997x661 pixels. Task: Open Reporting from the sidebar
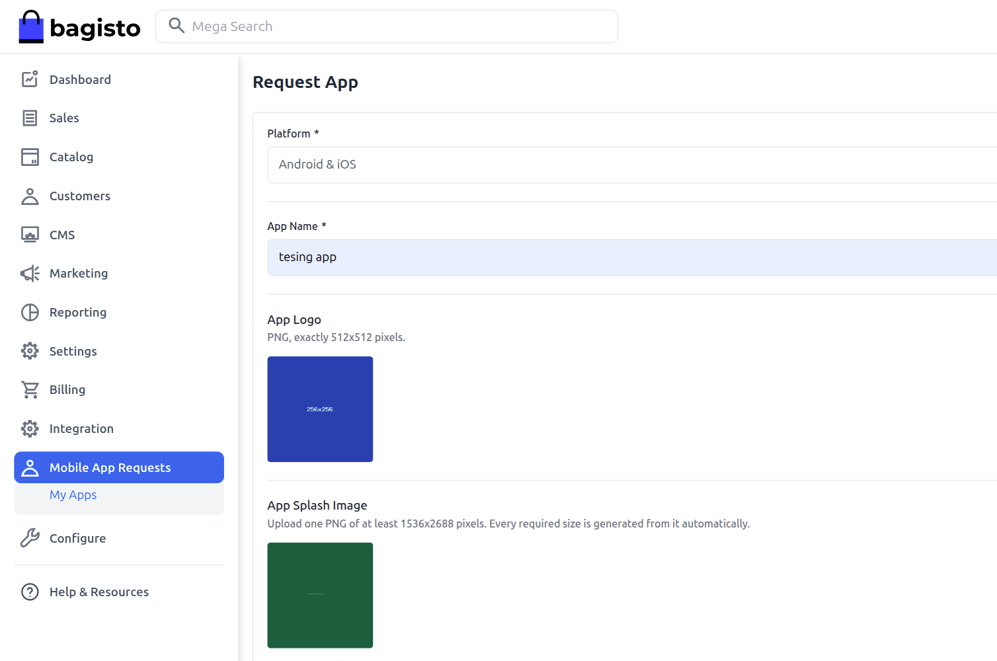pyautogui.click(x=78, y=312)
